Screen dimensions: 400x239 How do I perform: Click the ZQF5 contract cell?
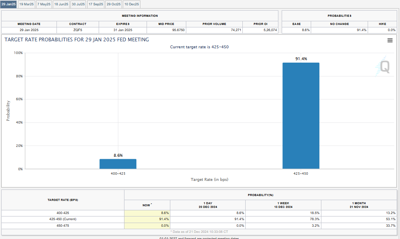[x=77, y=30]
